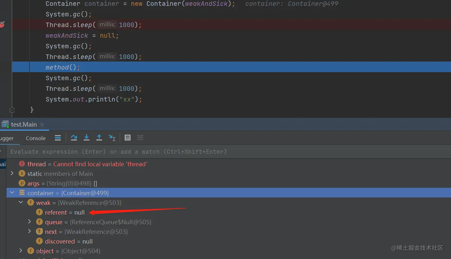This screenshot has width=451, height=259.
Task: Click the code folding marker at closing brace
Action: pos(12,110)
